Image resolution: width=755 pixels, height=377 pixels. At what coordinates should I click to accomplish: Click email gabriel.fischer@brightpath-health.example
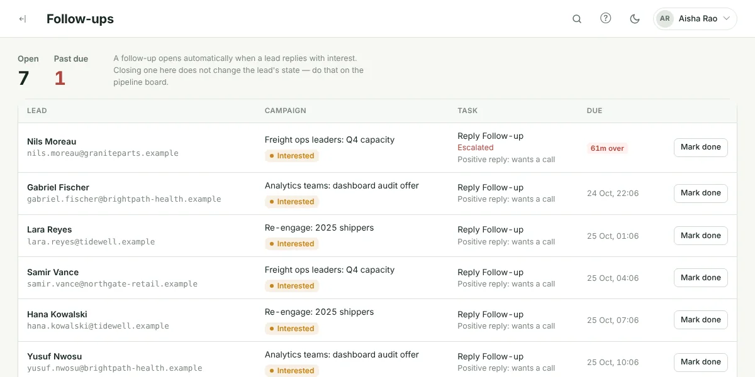(124, 199)
